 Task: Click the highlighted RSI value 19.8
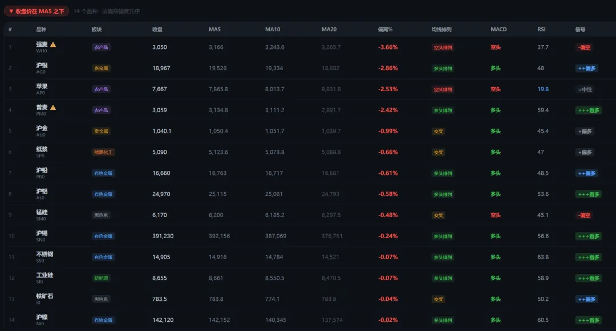coord(542,89)
